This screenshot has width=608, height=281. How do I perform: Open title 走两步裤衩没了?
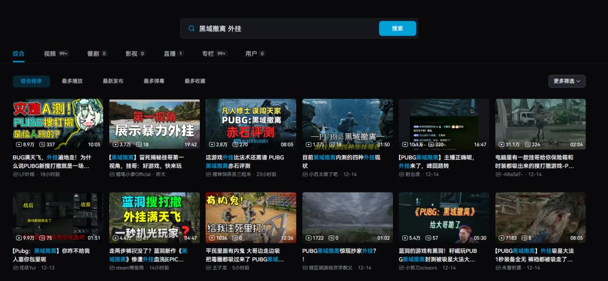pyautogui.click(x=149, y=255)
